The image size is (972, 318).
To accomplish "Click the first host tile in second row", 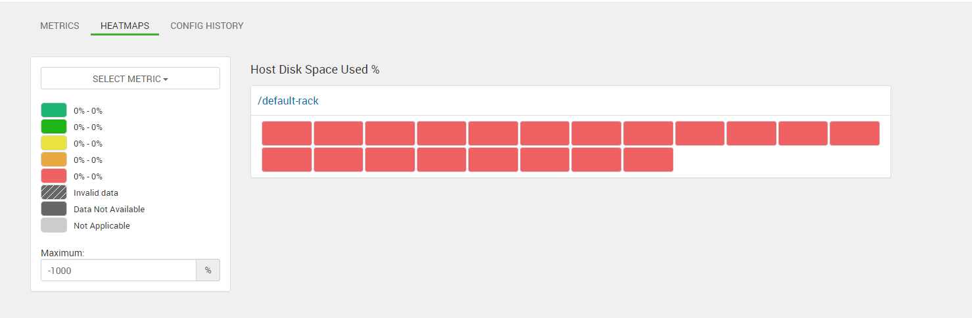I will click(x=287, y=160).
